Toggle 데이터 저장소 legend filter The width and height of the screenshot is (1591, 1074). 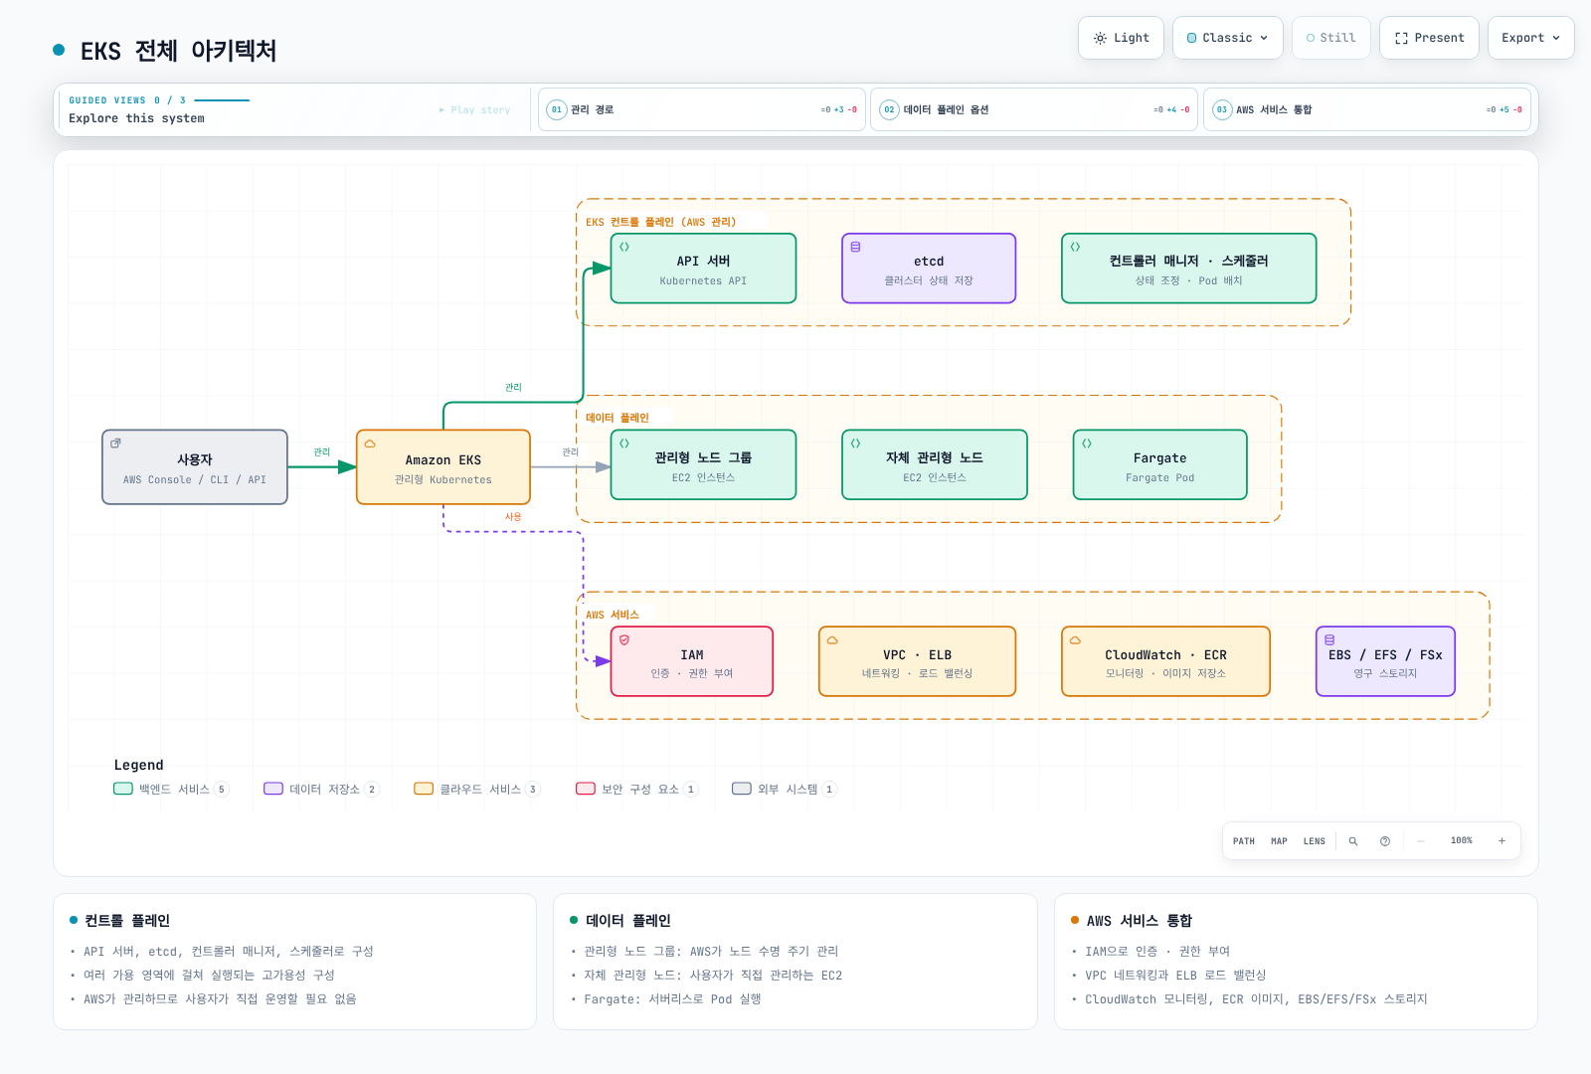click(321, 789)
